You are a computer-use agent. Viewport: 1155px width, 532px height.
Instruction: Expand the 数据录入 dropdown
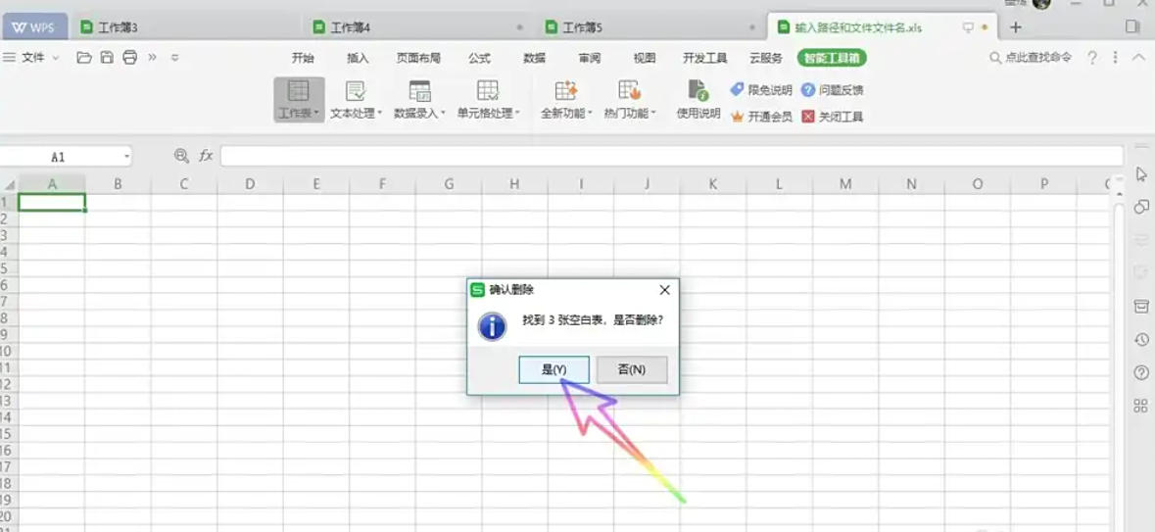(x=420, y=100)
